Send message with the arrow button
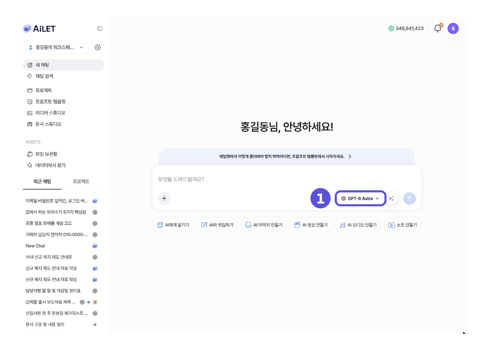Image resolution: width=483 pixels, height=351 pixels. [x=409, y=199]
